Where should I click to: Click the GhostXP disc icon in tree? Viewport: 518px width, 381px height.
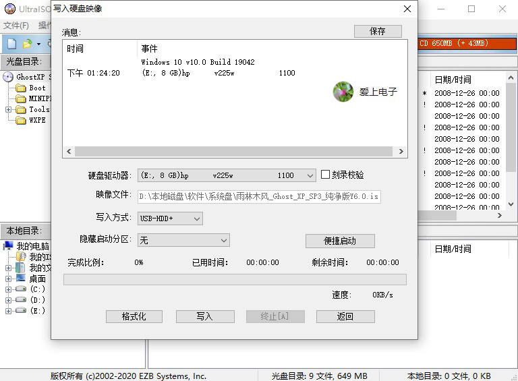pos(8,77)
